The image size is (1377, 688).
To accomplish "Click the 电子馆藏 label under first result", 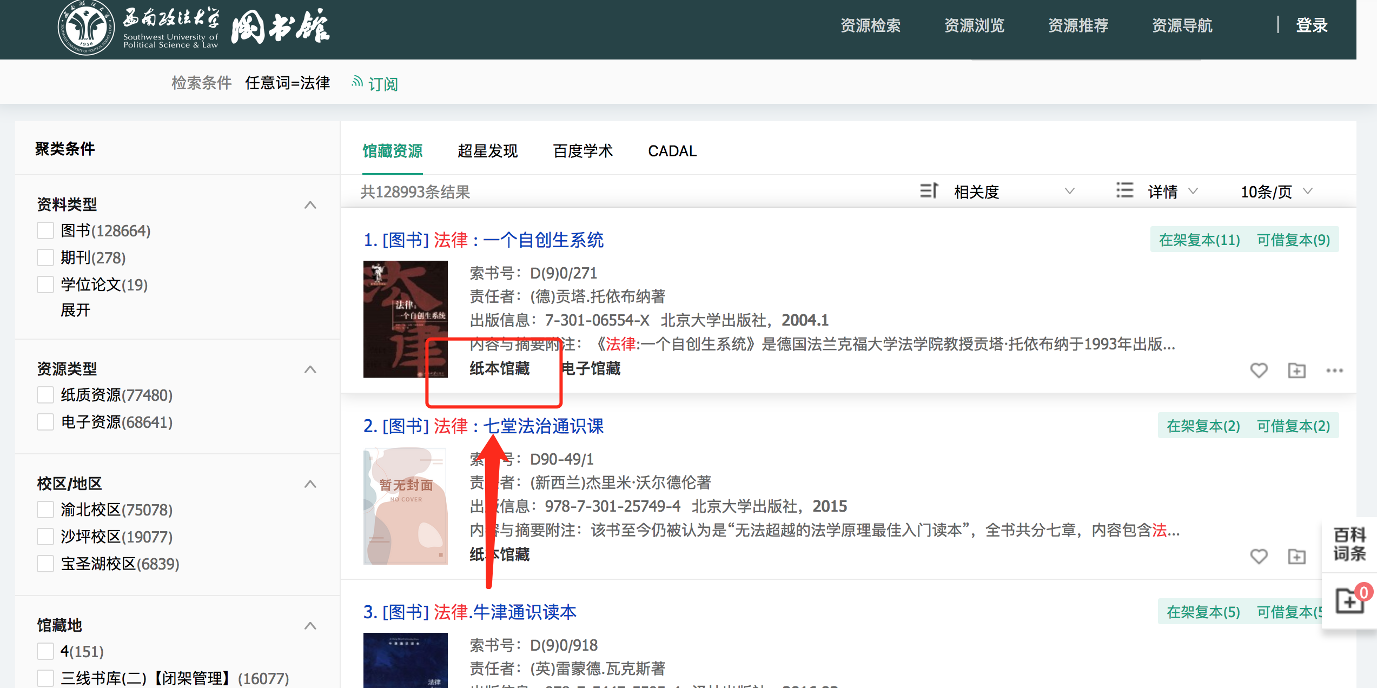I will [591, 369].
